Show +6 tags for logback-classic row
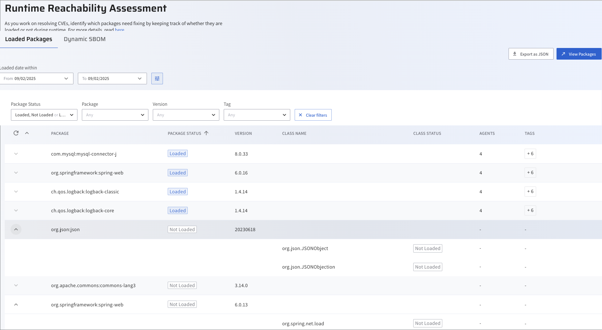Screen dimensions: 602x330 [530, 192]
